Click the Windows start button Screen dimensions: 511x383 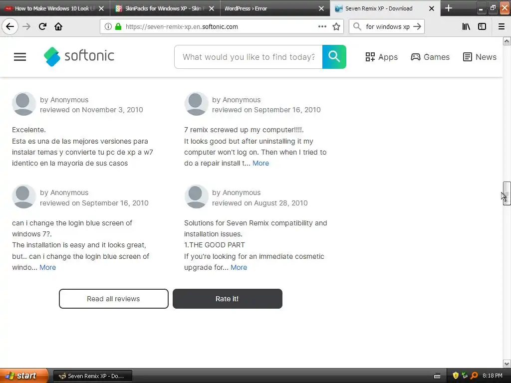point(24,376)
